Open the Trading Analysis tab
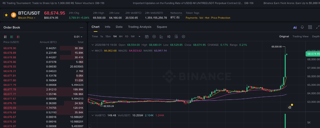This screenshot has height=128, width=320. pos(139,27)
